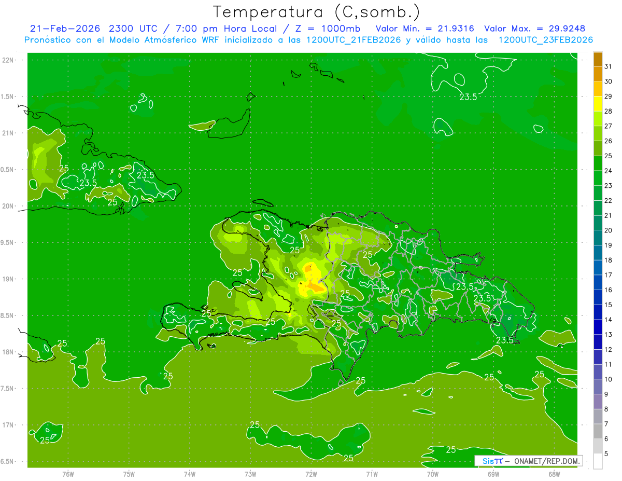
Task: Click the "76W" longitude label
Action: [x=68, y=474]
